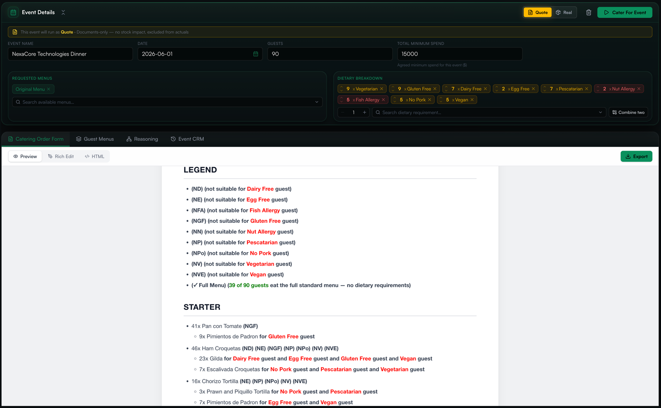This screenshot has height=408, width=661.
Task: Switch to Rich Edit mode
Action: click(x=61, y=156)
